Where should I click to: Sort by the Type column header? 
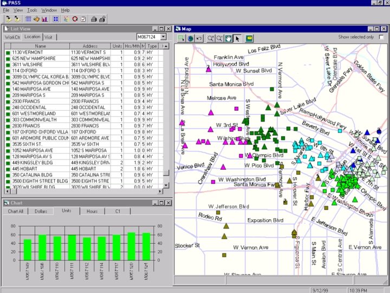click(152, 46)
